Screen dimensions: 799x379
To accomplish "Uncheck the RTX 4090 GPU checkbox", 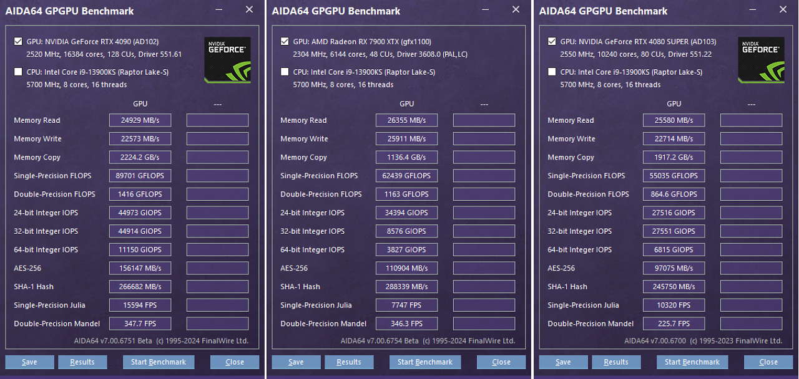I will 18,42.
